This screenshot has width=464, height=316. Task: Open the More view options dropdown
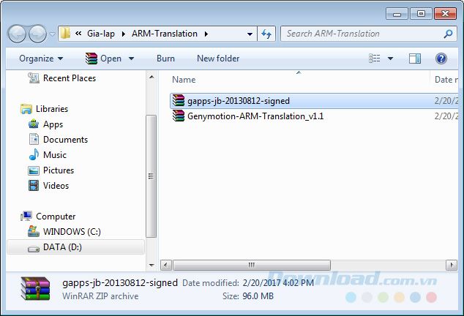click(x=390, y=59)
